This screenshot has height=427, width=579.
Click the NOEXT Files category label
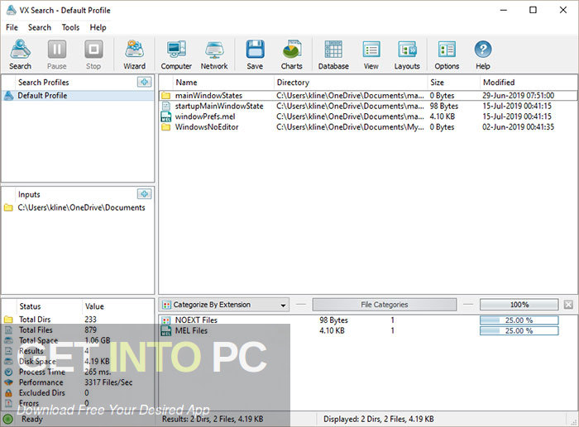pos(196,320)
